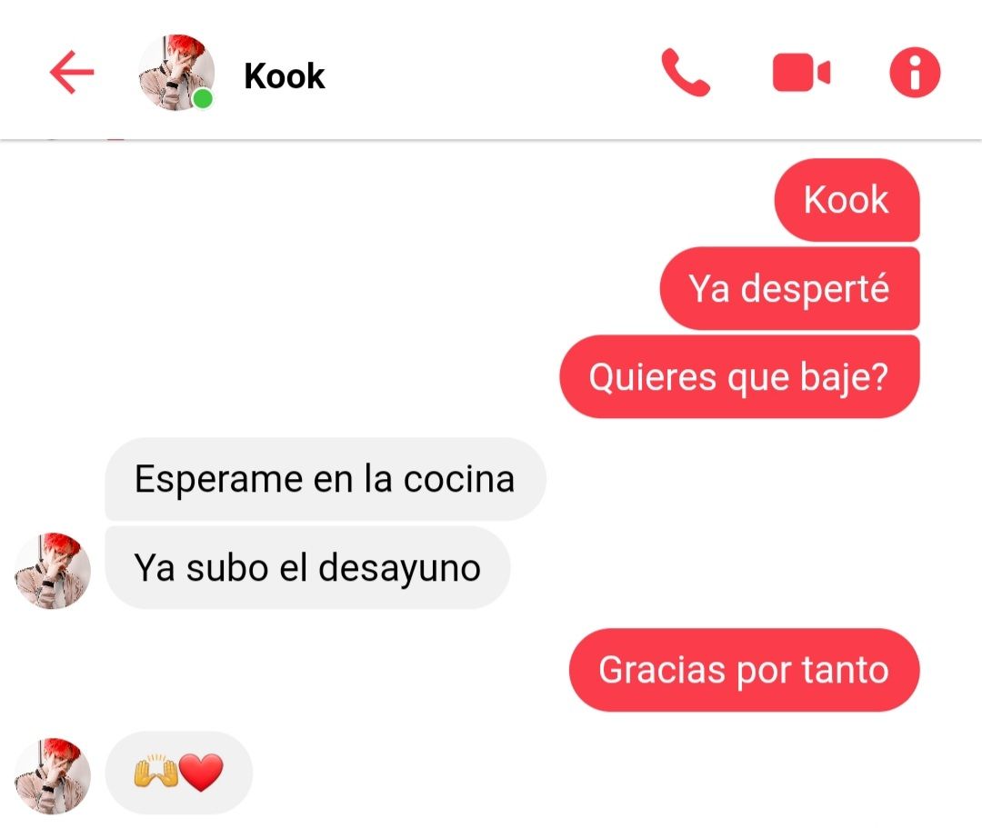Select the sent 'Kook' message bubble
Viewport: 982px width, 828px height.
click(x=847, y=200)
